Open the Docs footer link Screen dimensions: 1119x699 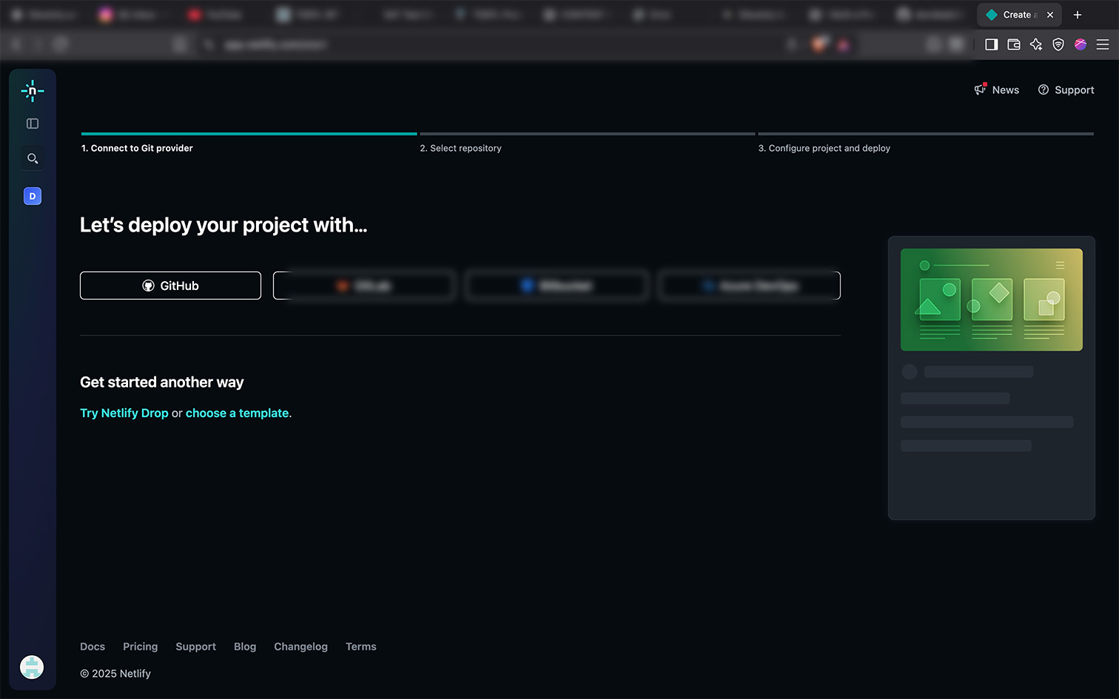coord(93,646)
